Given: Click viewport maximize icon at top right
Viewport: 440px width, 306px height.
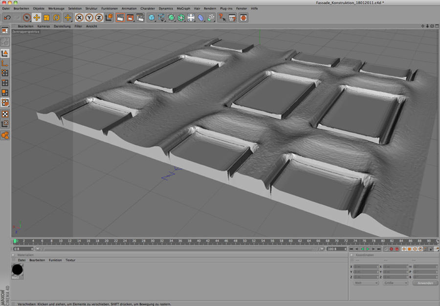Looking at the screenshot, I should pos(437,26).
